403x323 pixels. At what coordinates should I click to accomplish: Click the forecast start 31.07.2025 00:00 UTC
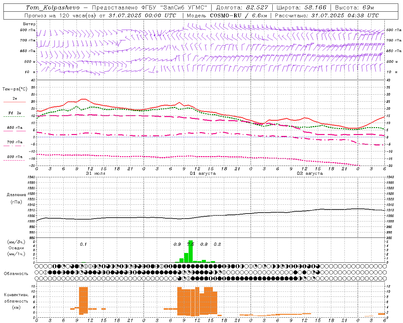point(142,15)
